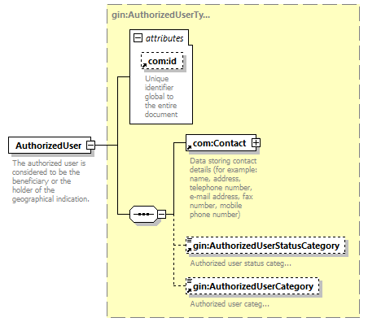This screenshot has height=322, width=368.
Task: Collapse the AuthorizedUser element node
Action: tap(90, 146)
